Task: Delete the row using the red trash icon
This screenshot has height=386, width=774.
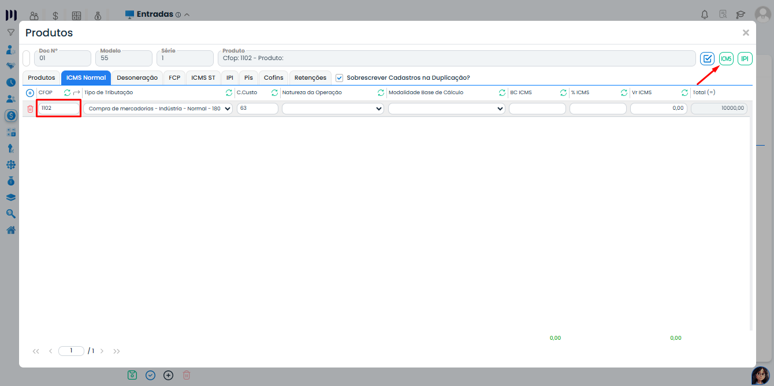Action: point(30,109)
